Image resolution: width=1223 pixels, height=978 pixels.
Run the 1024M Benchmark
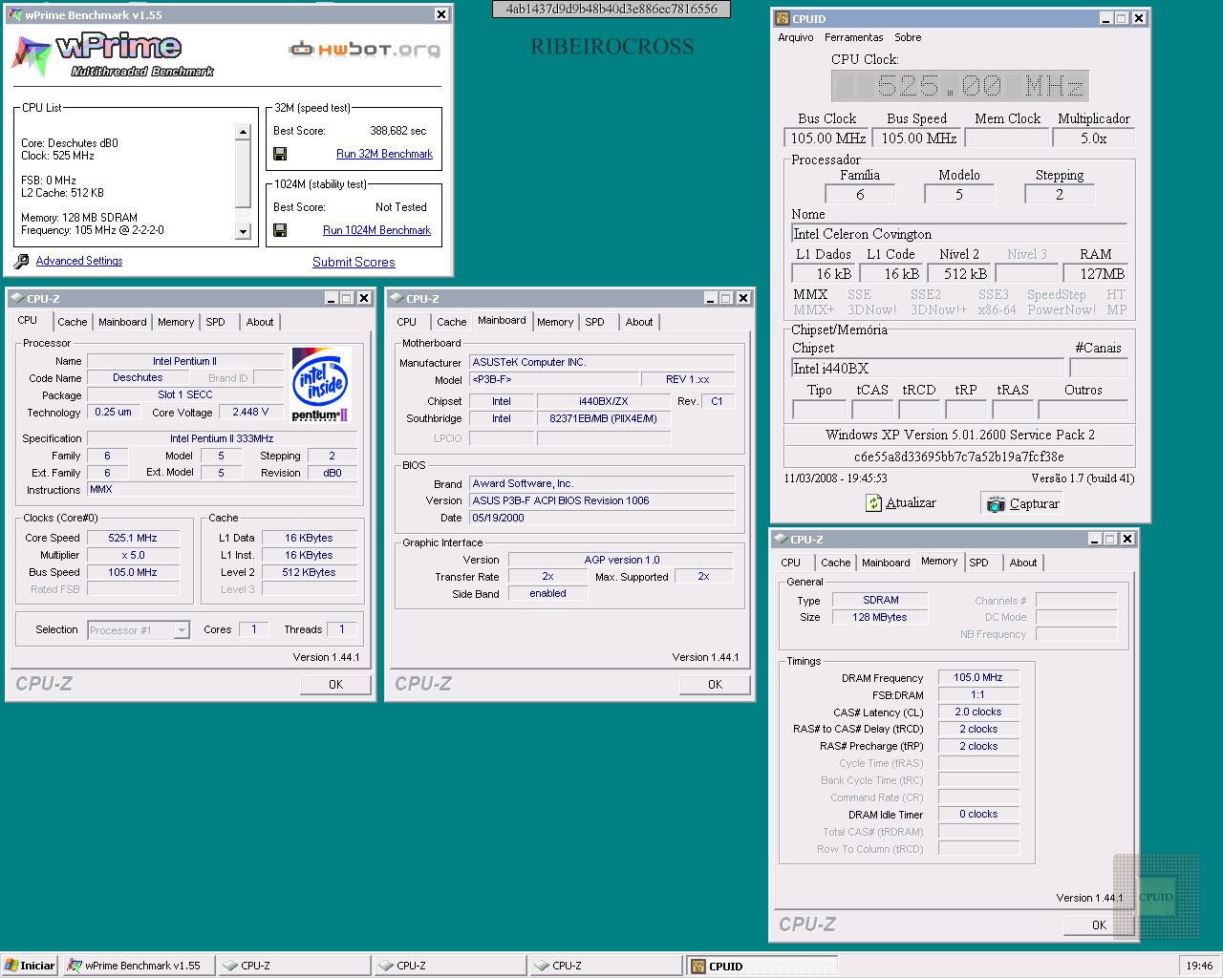tap(376, 230)
